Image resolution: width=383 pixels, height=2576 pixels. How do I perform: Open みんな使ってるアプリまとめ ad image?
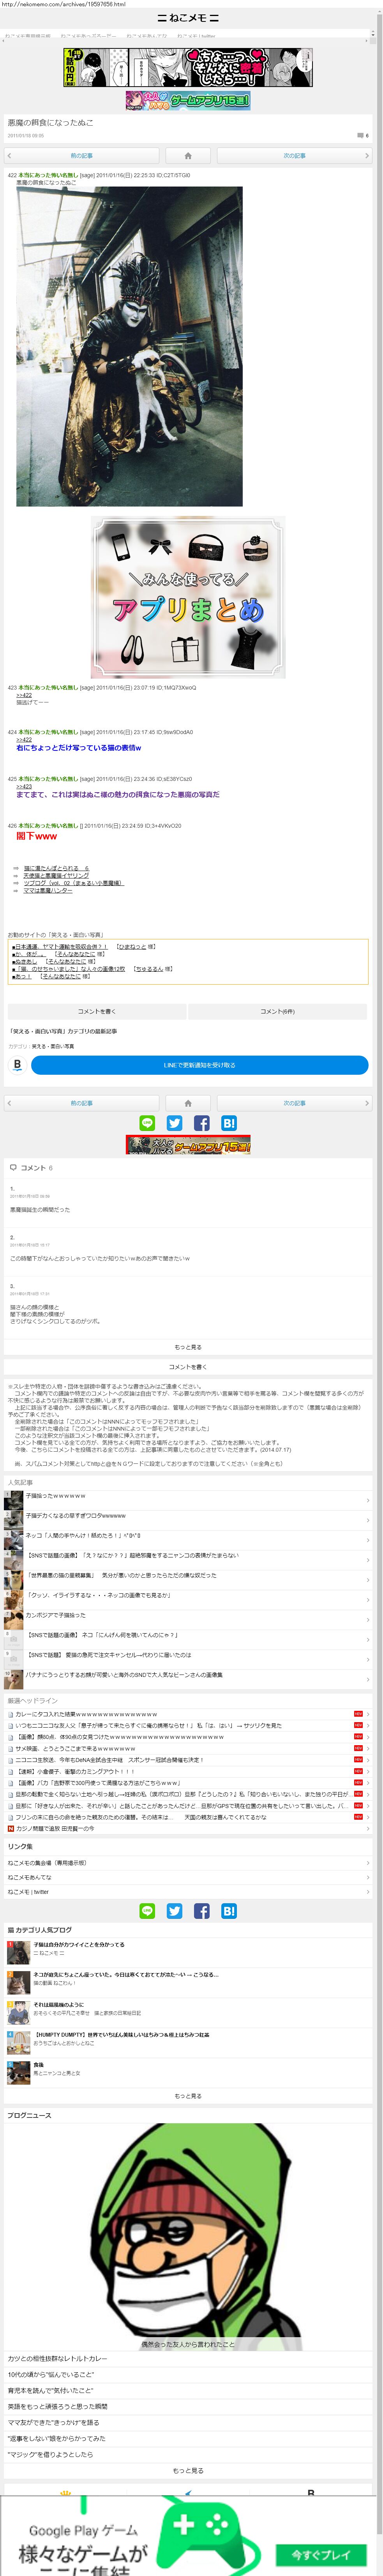(187, 597)
